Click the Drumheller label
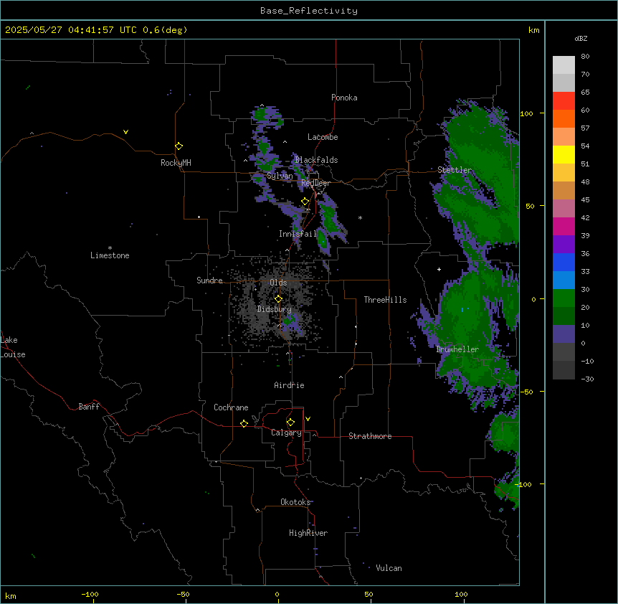The height and width of the screenshot is (604, 618). [x=457, y=349]
